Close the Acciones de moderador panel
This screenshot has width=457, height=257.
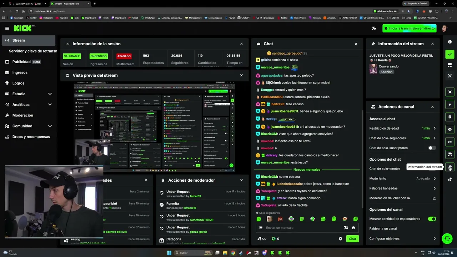pyautogui.click(x=241, y=180)
